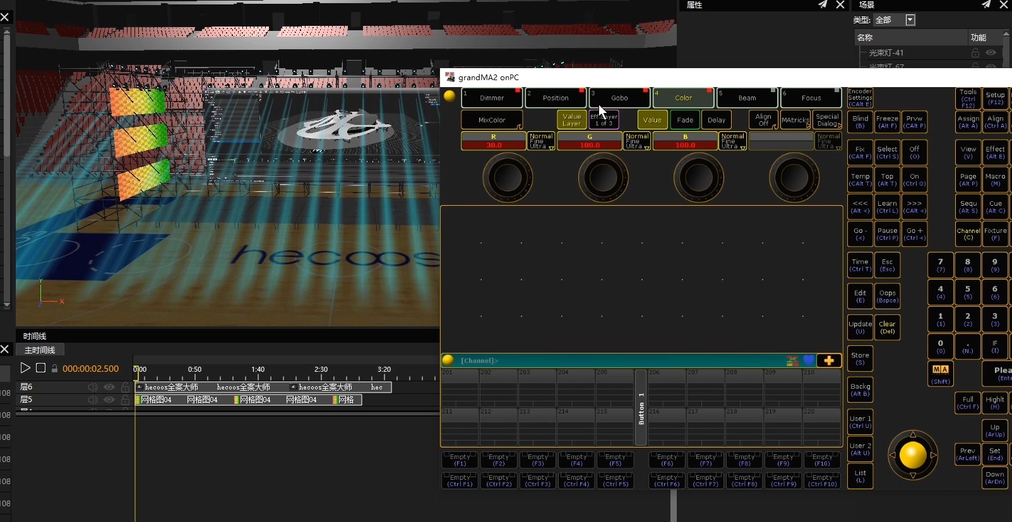Close the 属性 panel
The width and height of the screenshot is (1012, 522).
tap(840, 4)
